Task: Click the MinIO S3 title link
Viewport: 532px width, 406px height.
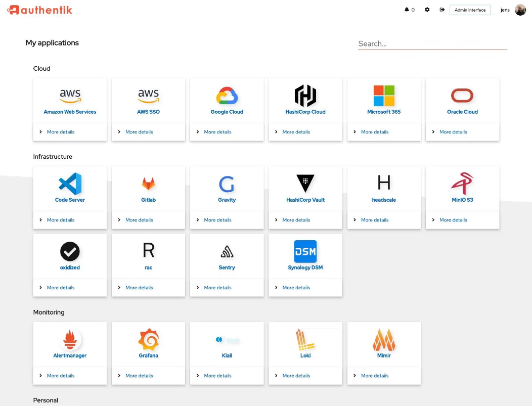Action: 462,200
